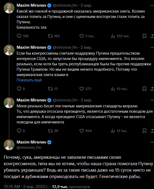
Task: Open @mironov_fm handle on main tweet
Action: [29, 148]
